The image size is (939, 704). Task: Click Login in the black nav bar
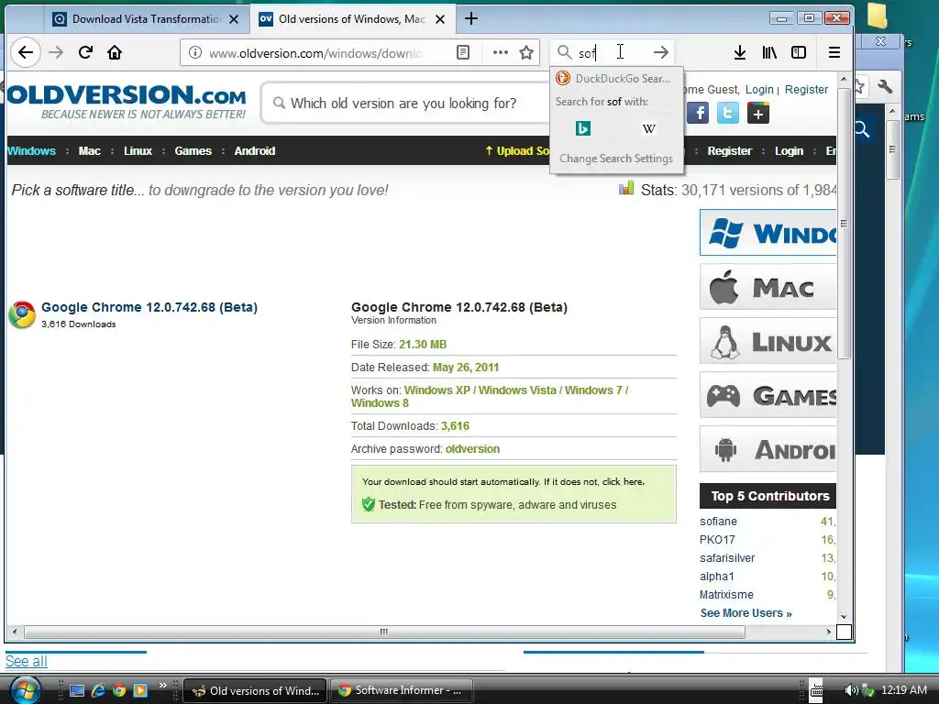pyautogui.click(x=789, y=151)
